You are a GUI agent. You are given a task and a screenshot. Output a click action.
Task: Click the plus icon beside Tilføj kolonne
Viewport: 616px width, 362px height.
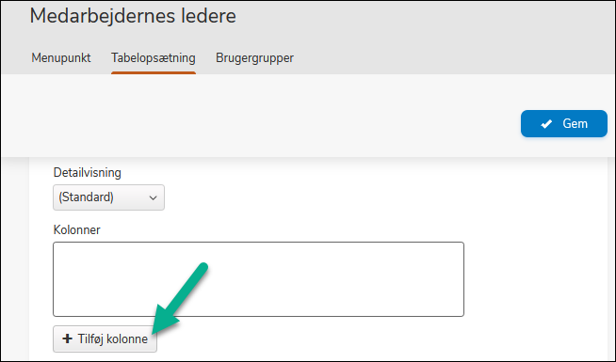pos(67,338)
